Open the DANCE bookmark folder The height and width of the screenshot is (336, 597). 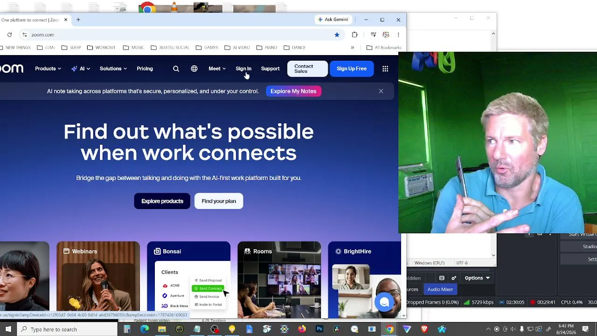tap(295, 48)
